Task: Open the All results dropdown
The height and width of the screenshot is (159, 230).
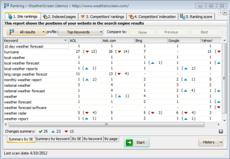Action: click(26, 32)
